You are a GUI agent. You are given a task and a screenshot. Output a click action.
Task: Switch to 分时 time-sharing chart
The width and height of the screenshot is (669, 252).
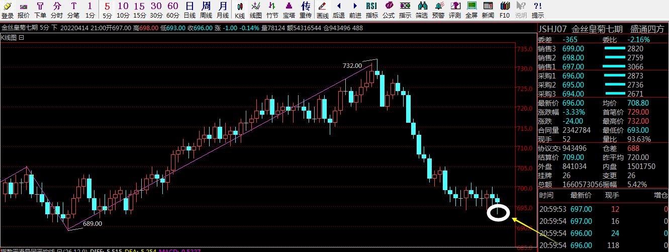tap(56, 10)
